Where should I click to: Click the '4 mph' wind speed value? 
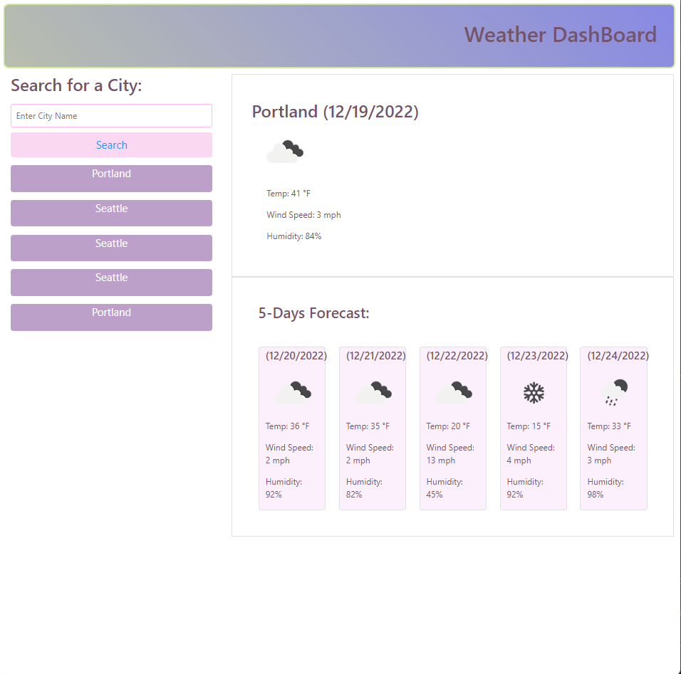(x=519, y=460)
